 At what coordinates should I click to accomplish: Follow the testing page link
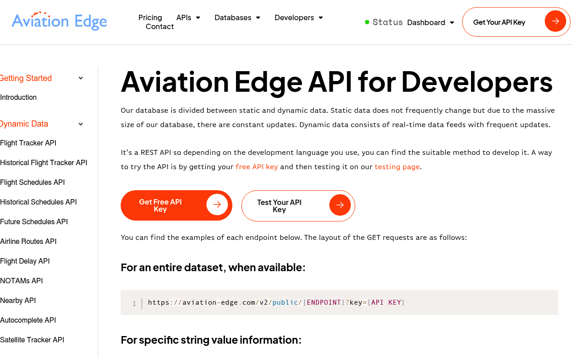(x=397, y=167)
